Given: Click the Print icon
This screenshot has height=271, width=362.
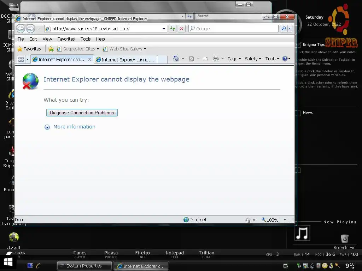Looking at the screenshot, I should point(216,59).
